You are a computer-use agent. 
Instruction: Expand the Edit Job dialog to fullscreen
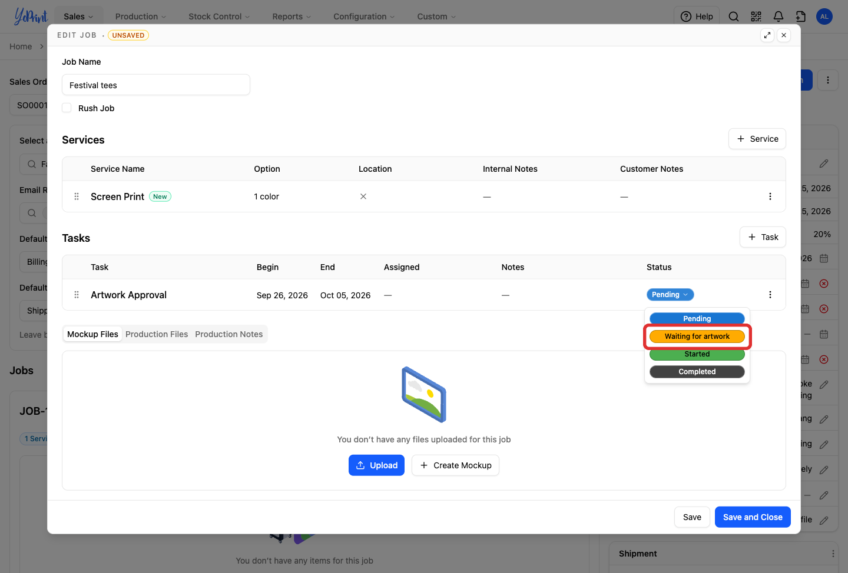click(x=767, y=35)
